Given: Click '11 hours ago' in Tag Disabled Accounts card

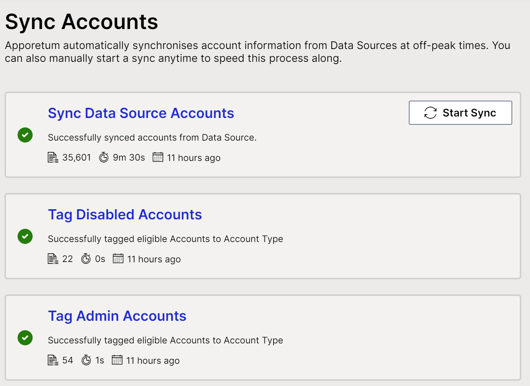Looking at the screenshot, I should tap(154, 259).
